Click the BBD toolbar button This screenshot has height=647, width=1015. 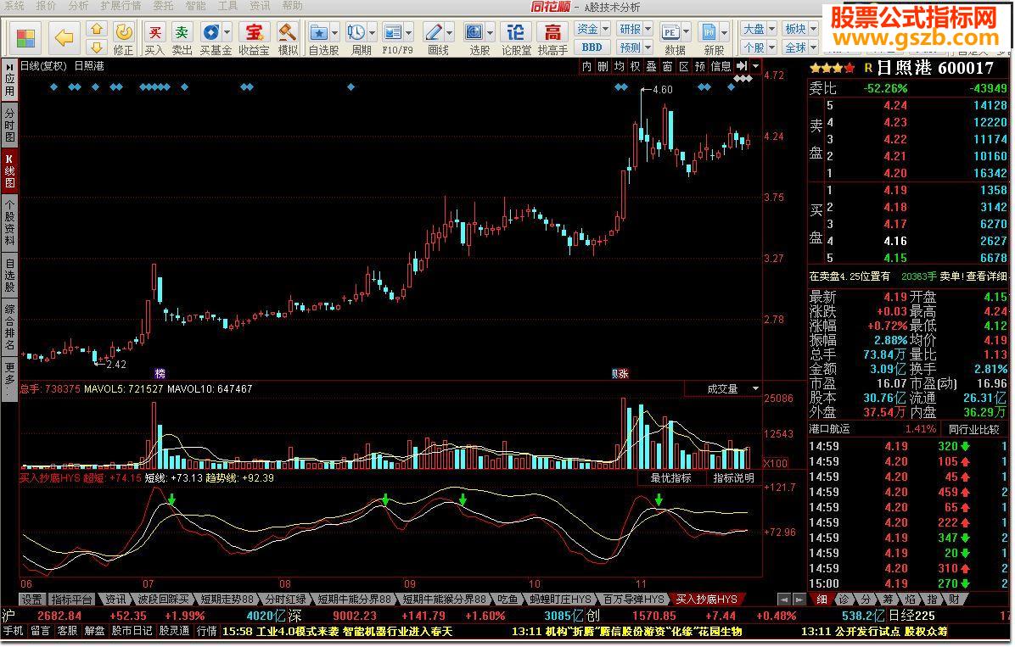[x=592, y=47]
